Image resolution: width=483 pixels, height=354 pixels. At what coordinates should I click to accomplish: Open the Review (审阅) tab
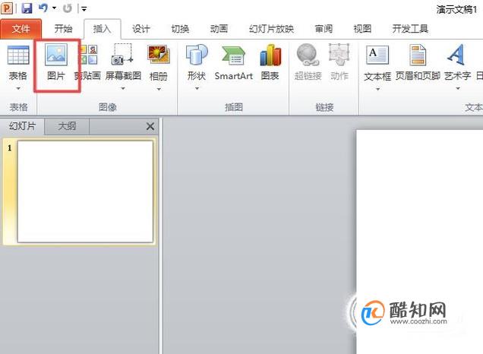click(x=324, y=29)
